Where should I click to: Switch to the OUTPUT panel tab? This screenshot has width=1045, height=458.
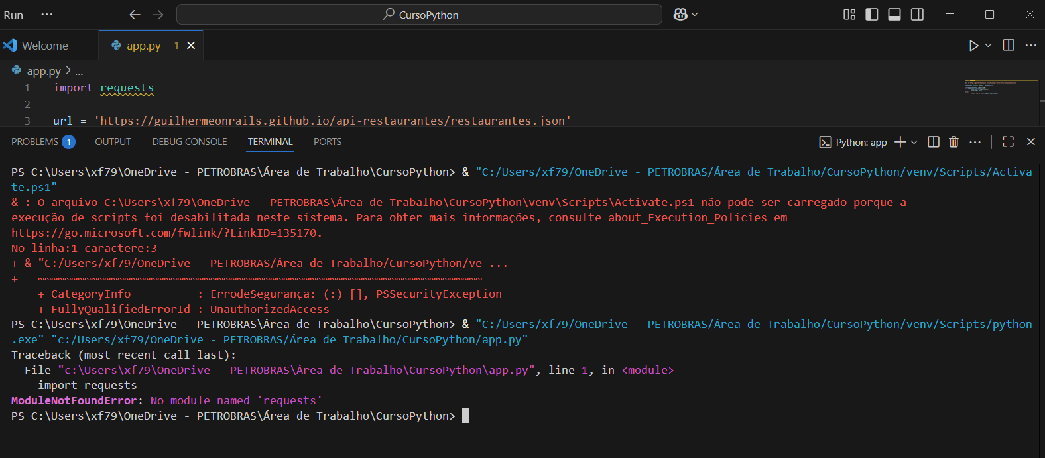click(x=113, y=142)
